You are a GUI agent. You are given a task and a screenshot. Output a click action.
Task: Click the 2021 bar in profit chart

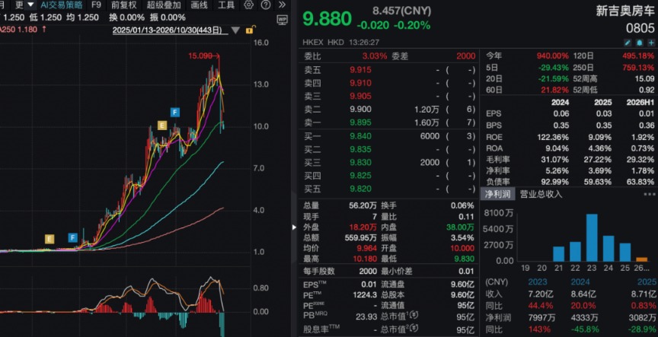pyautogui.click(x=558, y=253)
